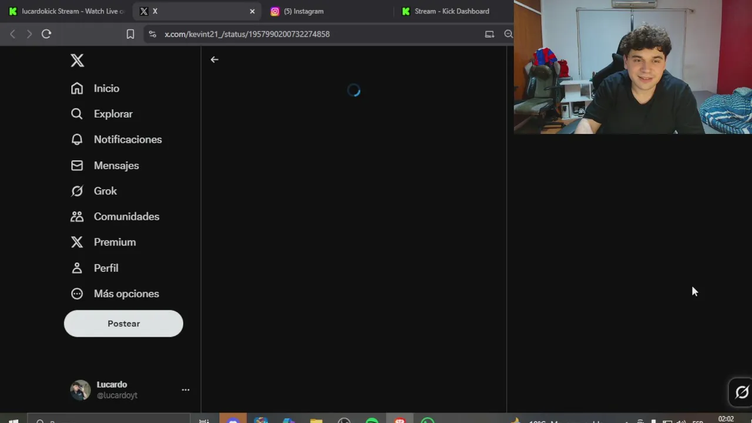Click the browser forward button

pyautogui.click(x=29, y=34)
